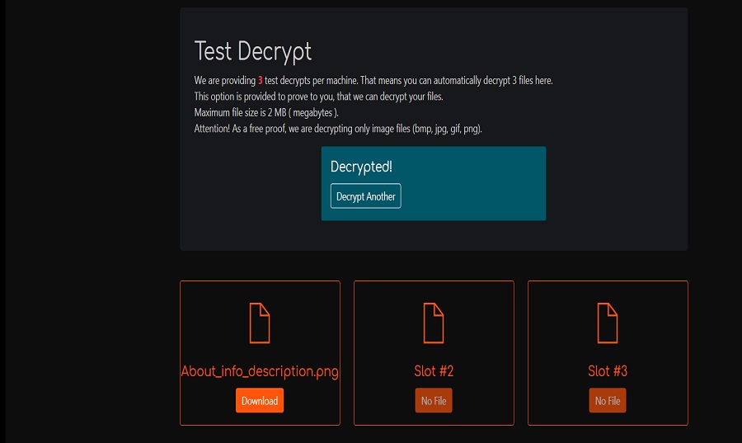Select the No File button under Slot #3
The image size is (742, 443).
tap(607, 400)
